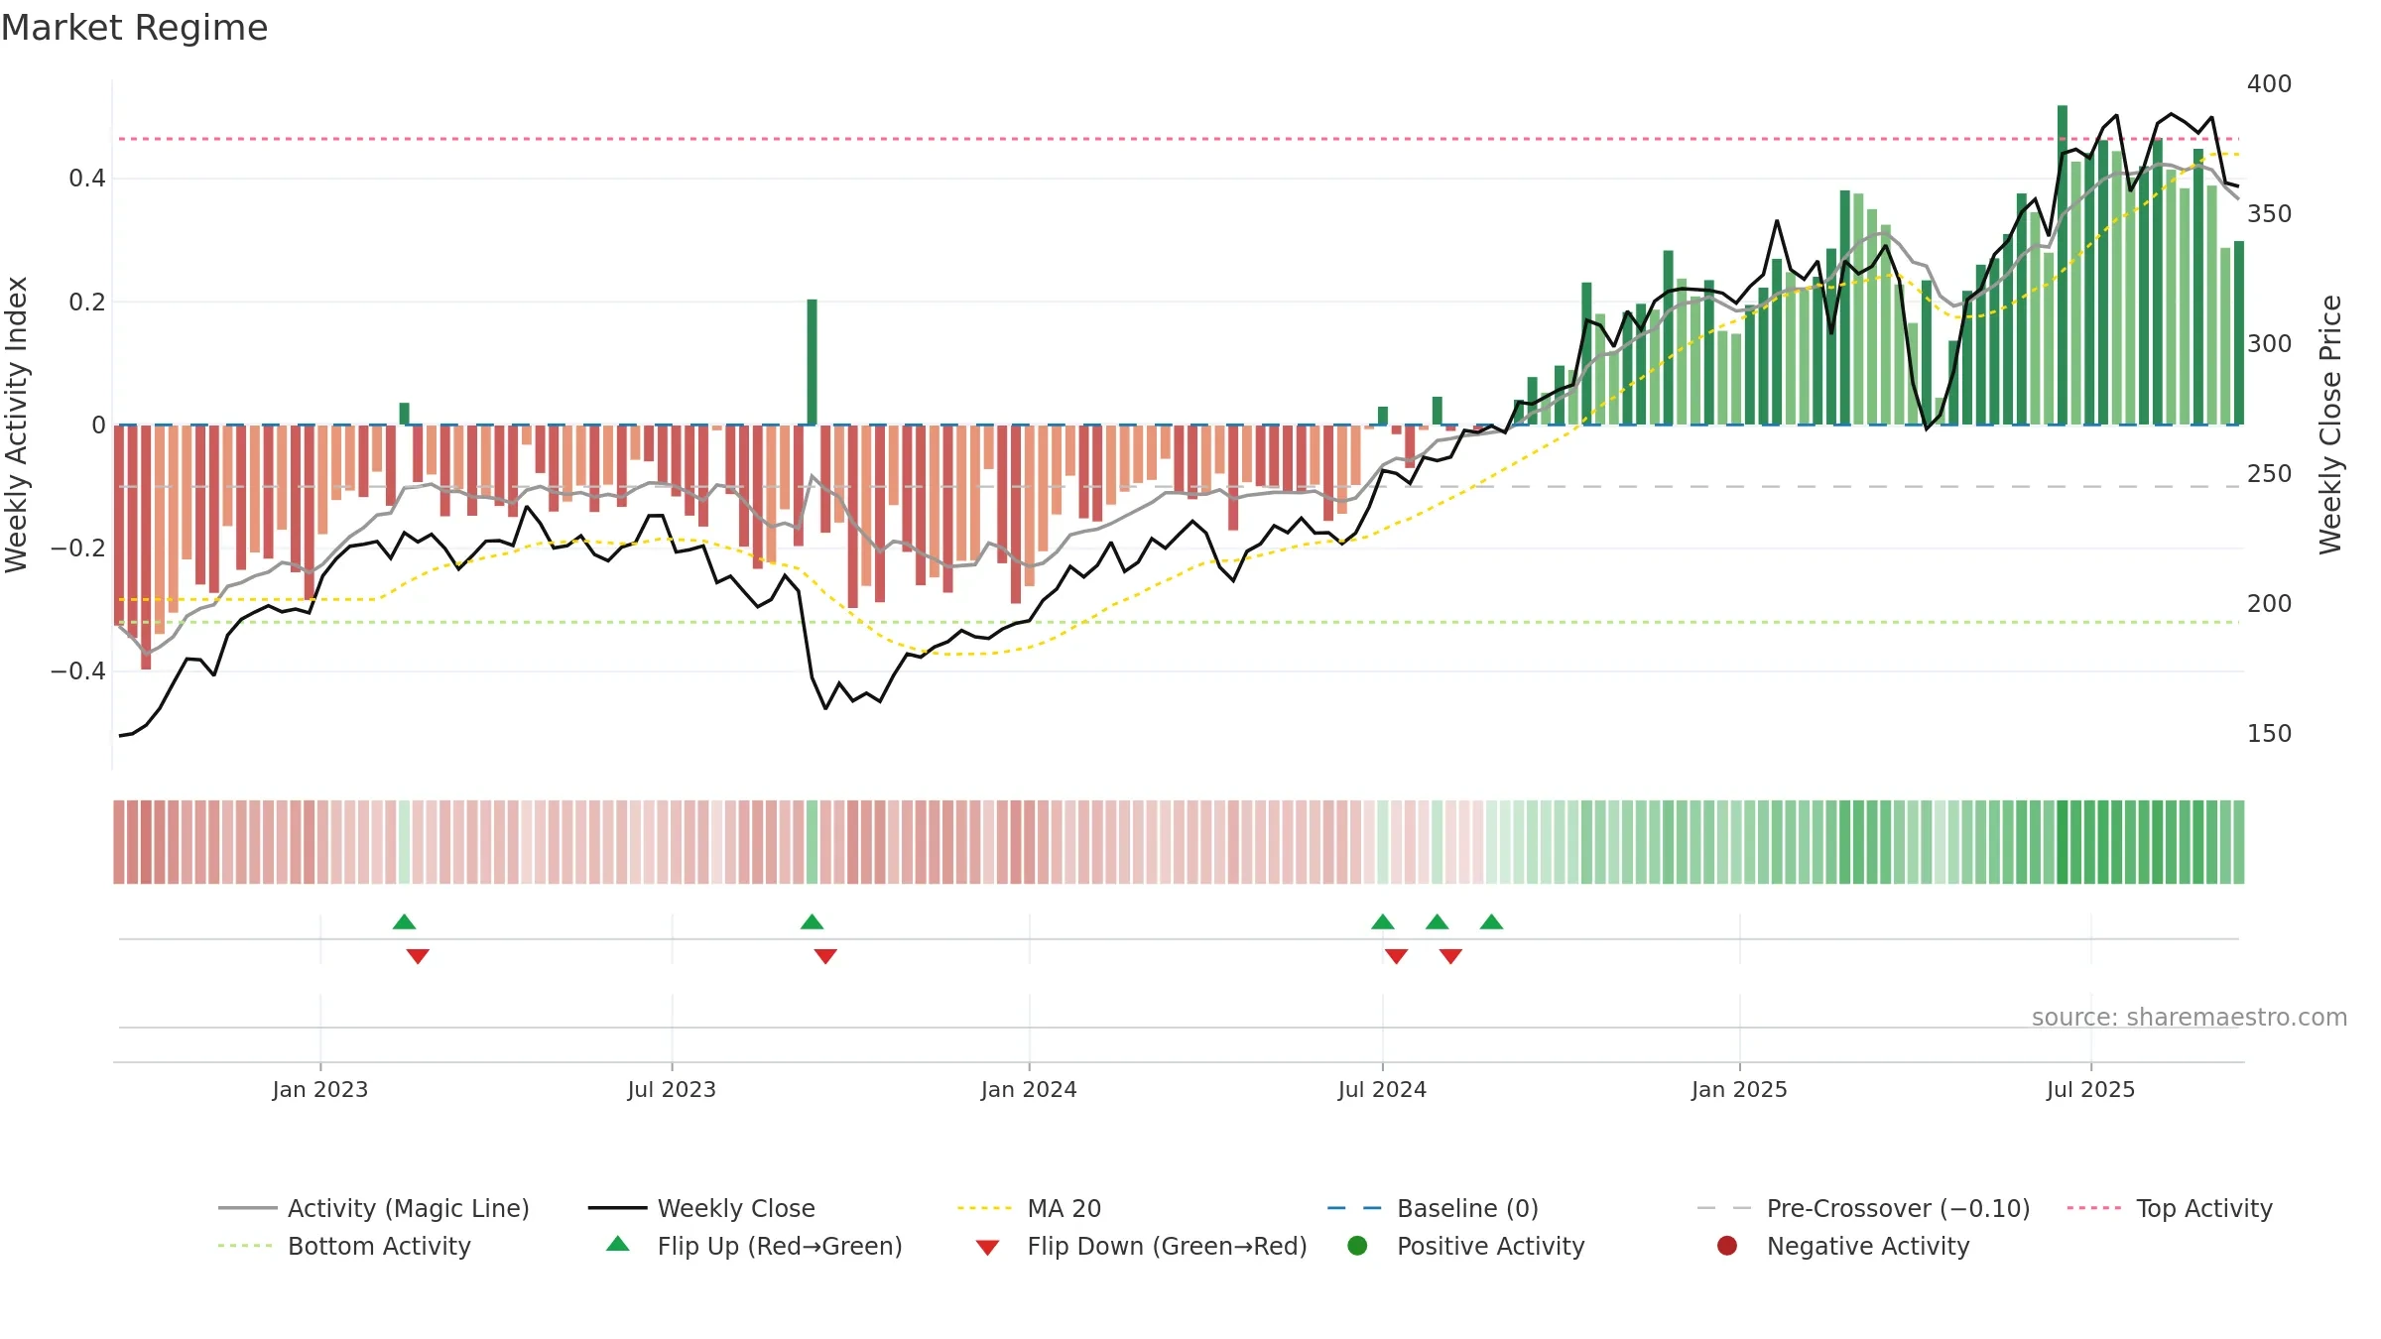Click the 250 price tick label
Screen dimensions: 2381x1339
click(x=2269, y=473)
